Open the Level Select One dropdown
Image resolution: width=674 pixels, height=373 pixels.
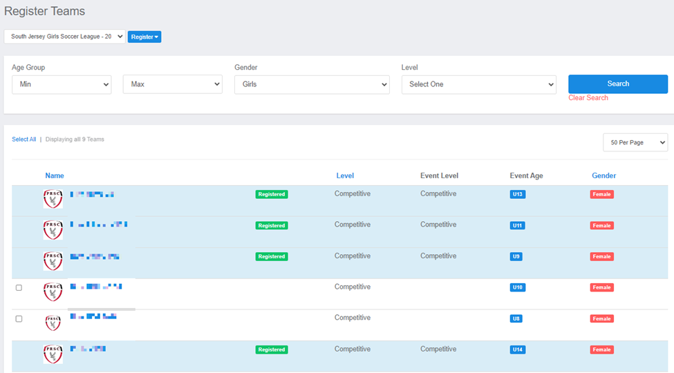[x=478, y=84]
